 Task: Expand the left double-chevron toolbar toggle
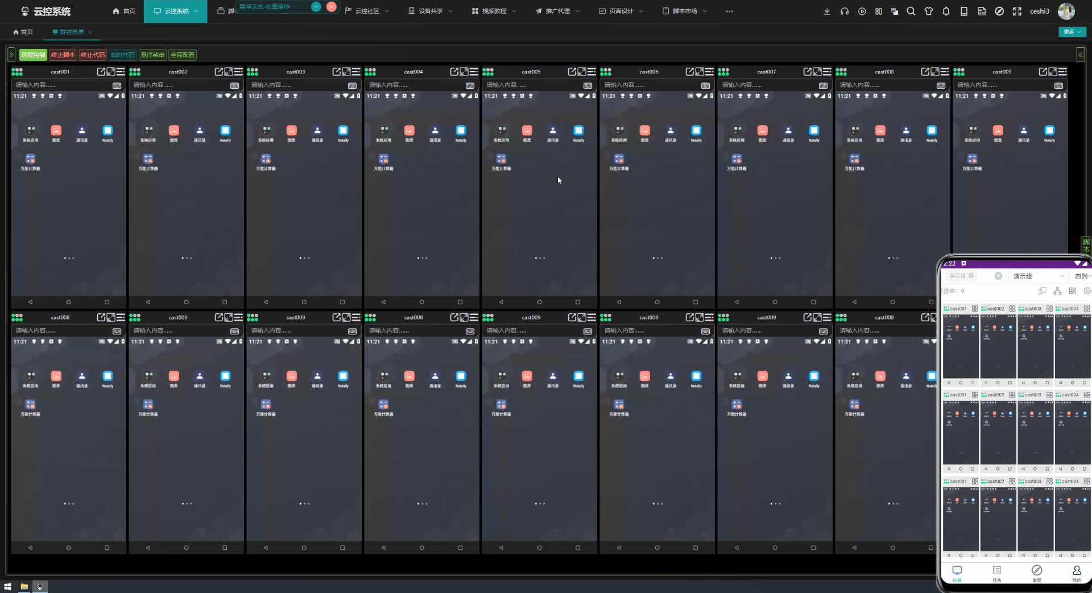tap(11, 55)
